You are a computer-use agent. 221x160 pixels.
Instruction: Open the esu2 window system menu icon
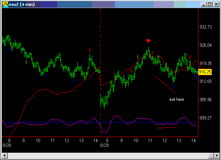(x=5, y=4)
